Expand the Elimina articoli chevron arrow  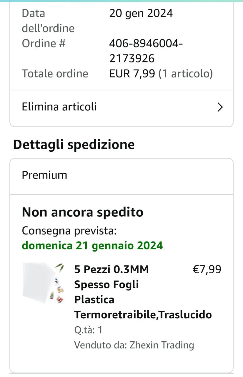(x=220, y=107)
